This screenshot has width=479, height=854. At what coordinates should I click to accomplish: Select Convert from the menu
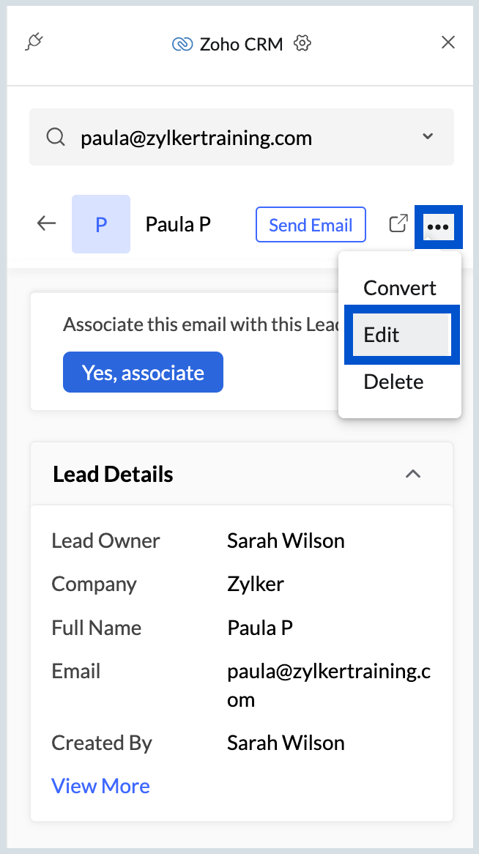[399, 288]
